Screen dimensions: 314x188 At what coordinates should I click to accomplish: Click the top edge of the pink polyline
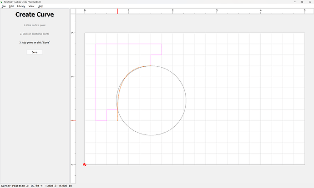point(128,44)
